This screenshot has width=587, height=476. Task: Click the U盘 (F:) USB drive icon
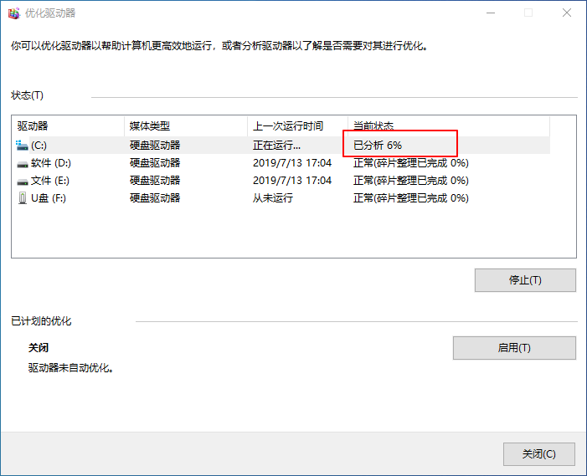(22, 198)
